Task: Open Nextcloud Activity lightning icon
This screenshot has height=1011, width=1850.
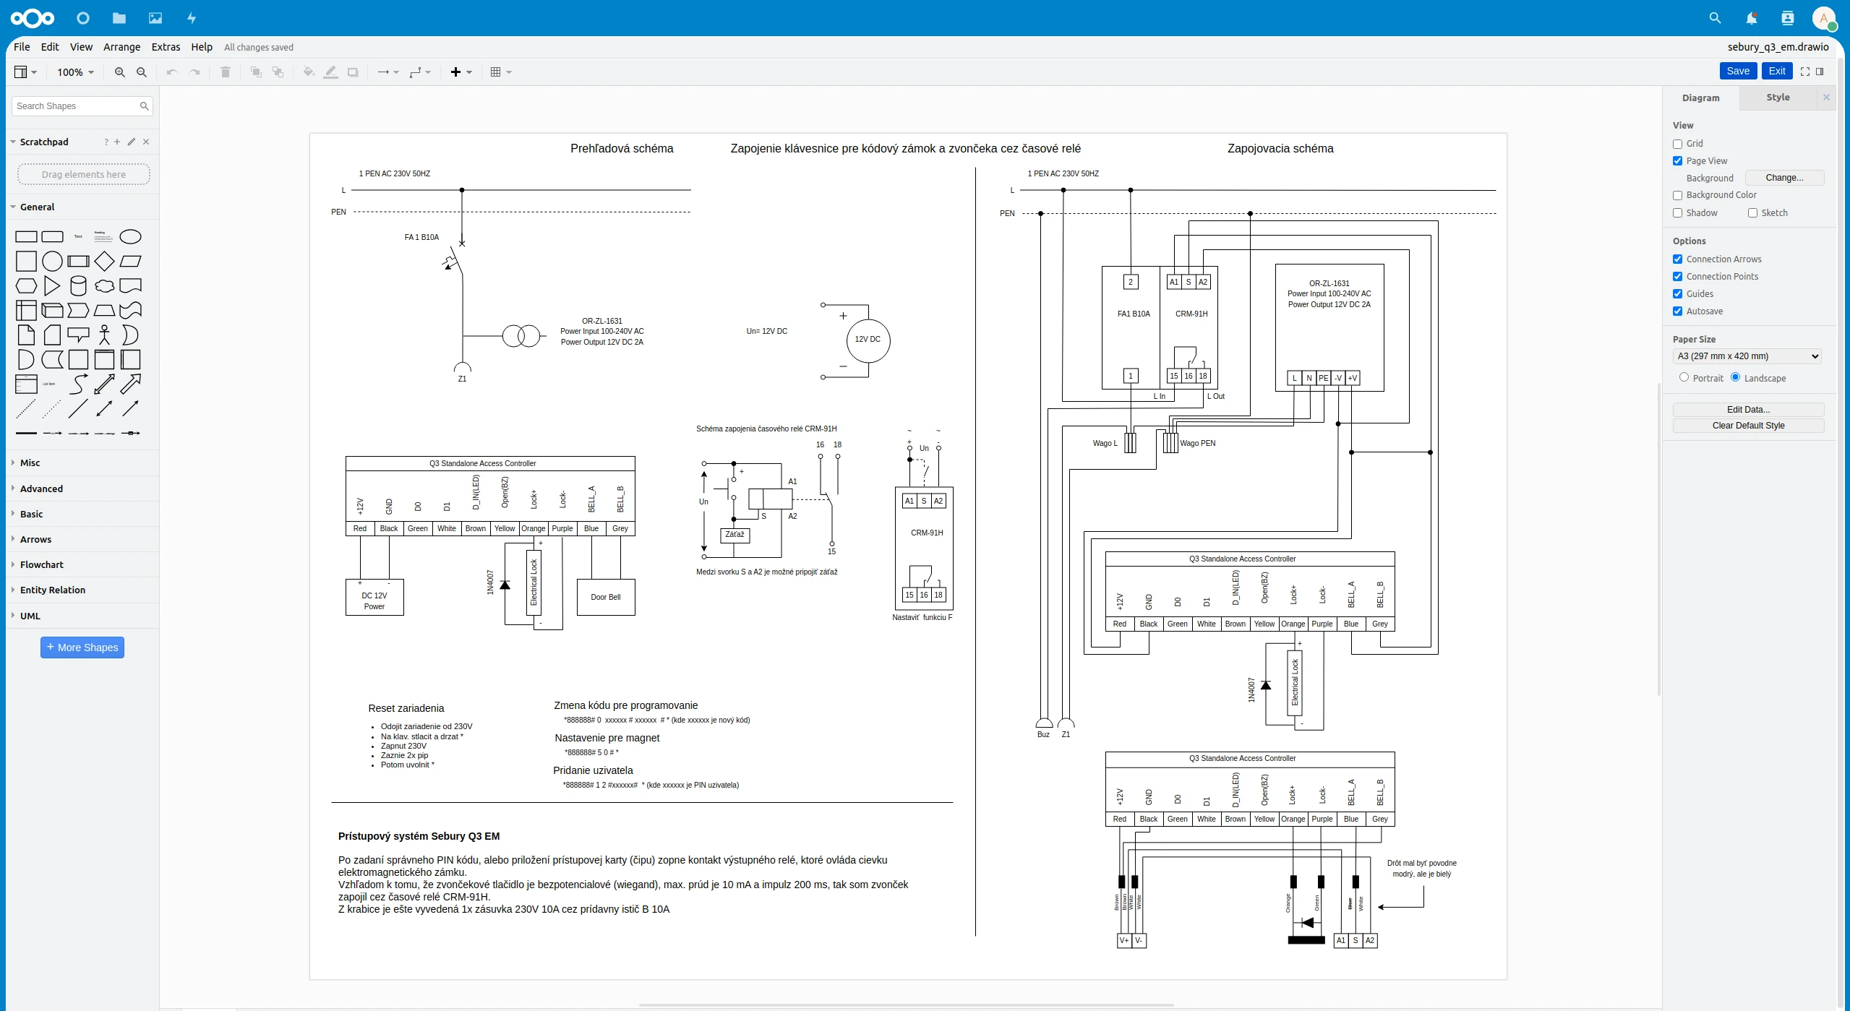Action: tap(192, 18)
